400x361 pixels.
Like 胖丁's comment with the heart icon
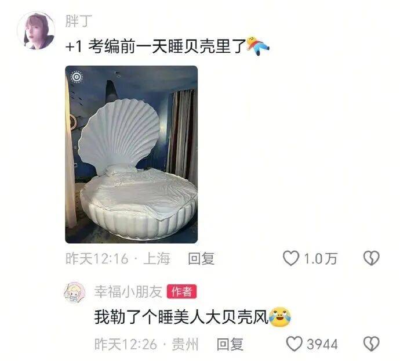coord(290,258)
